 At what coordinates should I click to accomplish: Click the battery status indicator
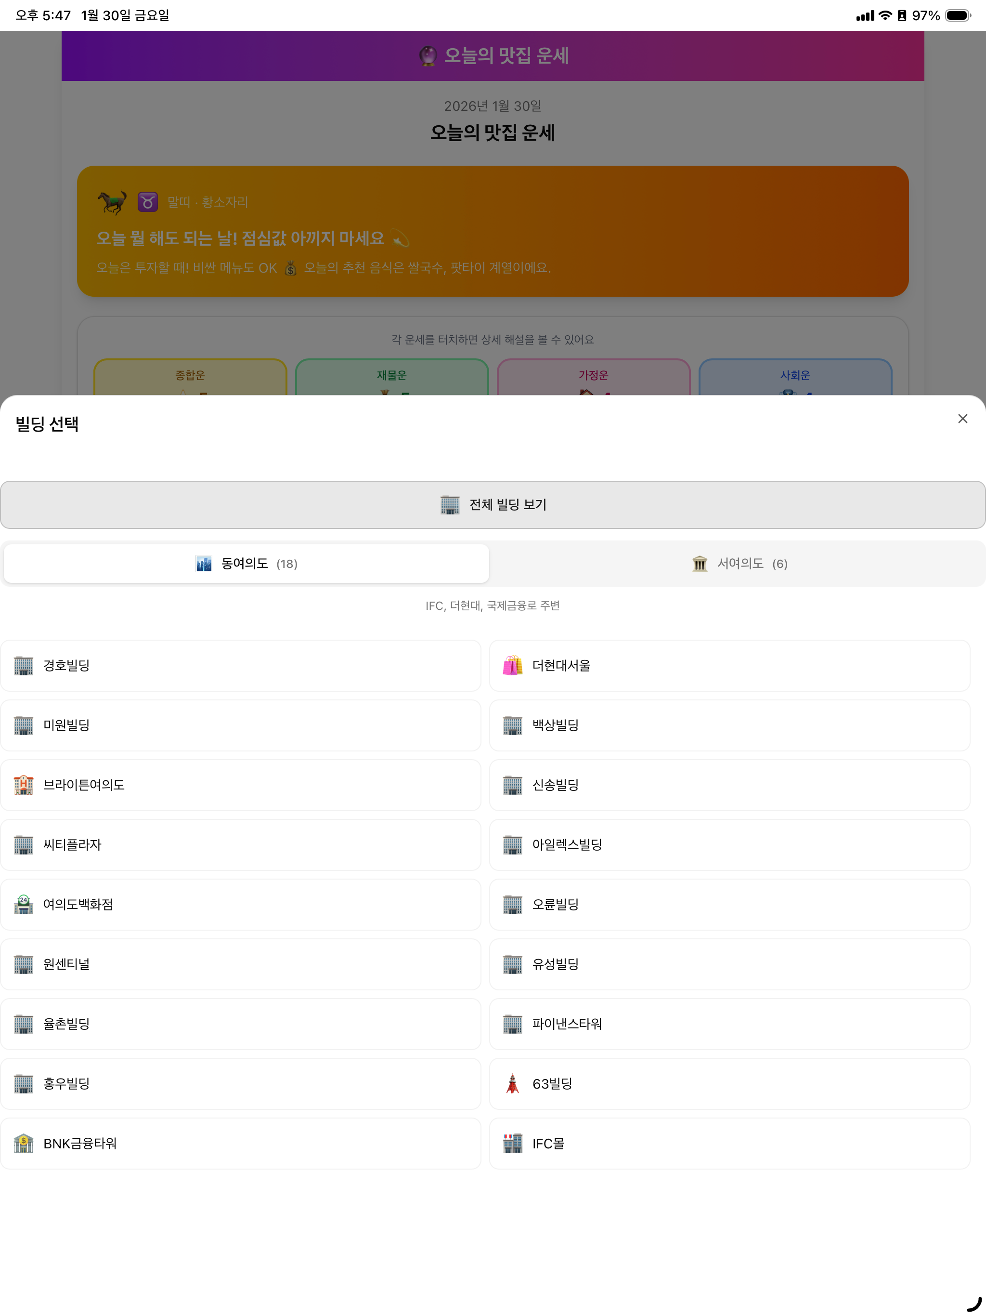tap(958, 15)
